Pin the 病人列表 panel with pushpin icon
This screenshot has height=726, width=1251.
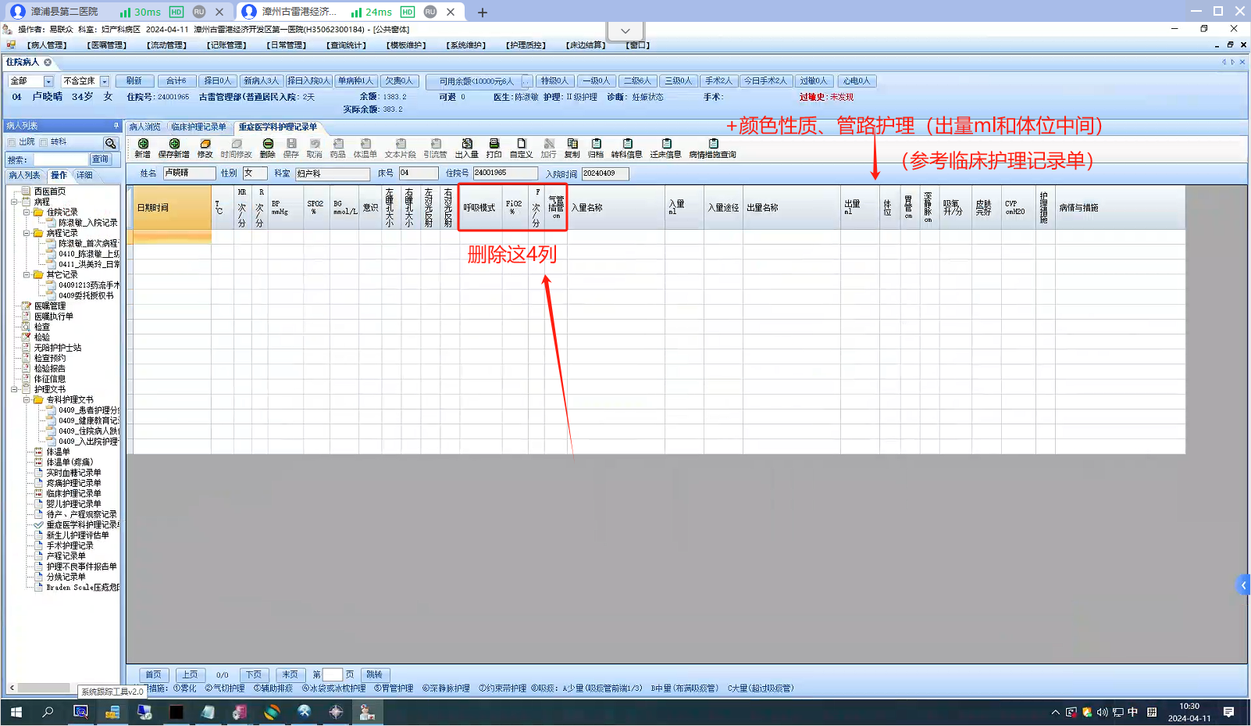(116, 126)
